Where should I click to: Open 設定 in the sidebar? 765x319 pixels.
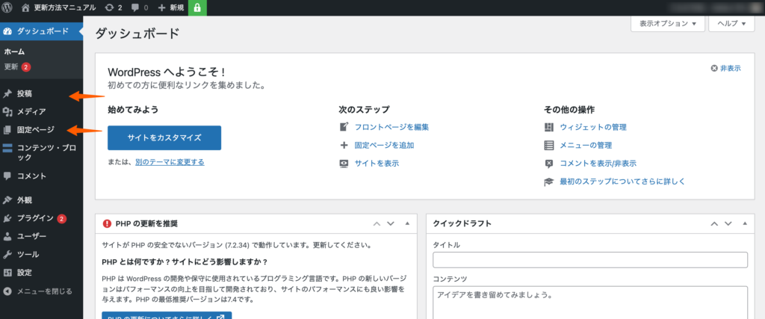(25, 272)
